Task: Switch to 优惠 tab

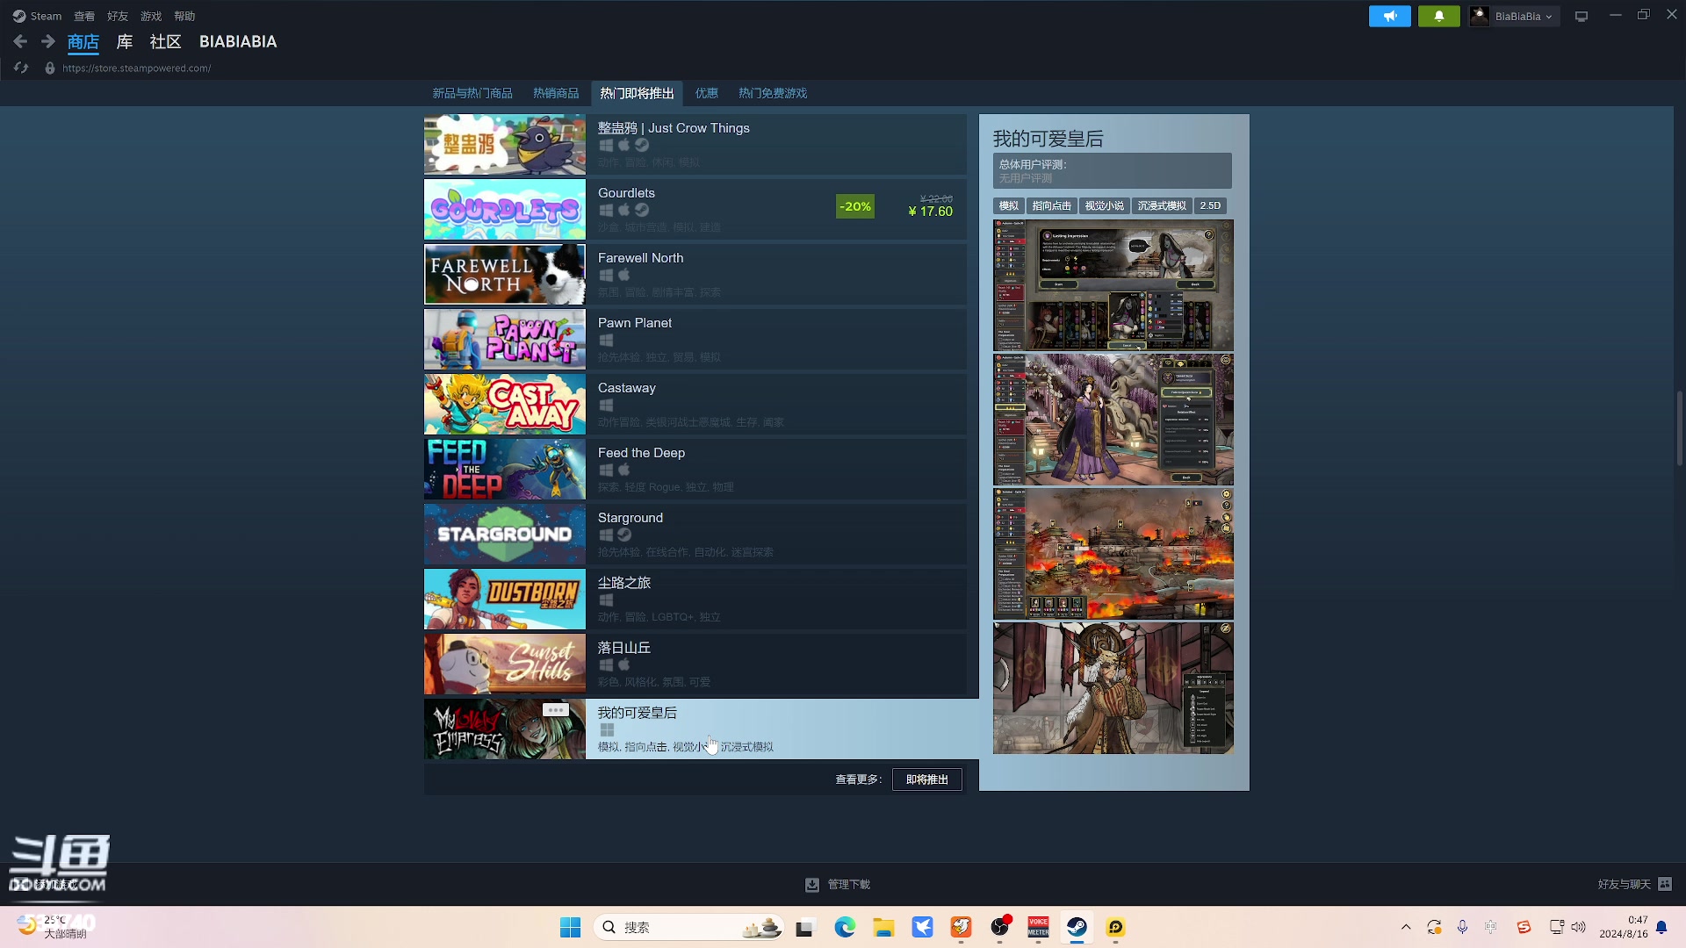Action: tap(707, 93)
